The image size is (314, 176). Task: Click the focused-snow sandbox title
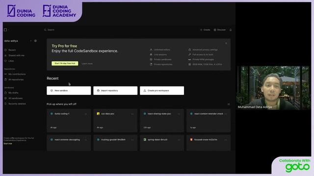[206, 139]
